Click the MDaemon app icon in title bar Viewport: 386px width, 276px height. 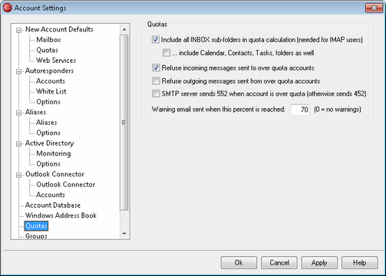click(8, 8)
